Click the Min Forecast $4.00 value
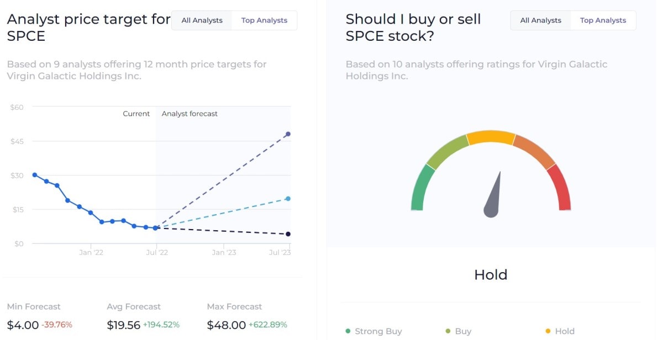Image resolution: width=663 pixels, height=340 pixels. [23, 325]
